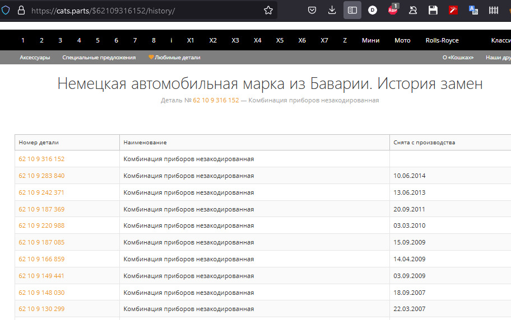The height and width of the screenshot is (320, 511).
Task: Open part 62 10 9 149 441 link
Action: click(41, 276)
